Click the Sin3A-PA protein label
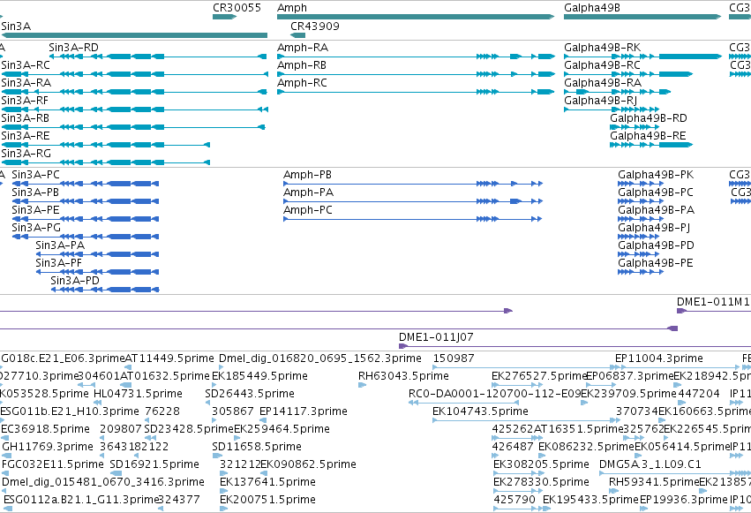The height and width of the screenshot is (513, 751). [x=60, y=245]
